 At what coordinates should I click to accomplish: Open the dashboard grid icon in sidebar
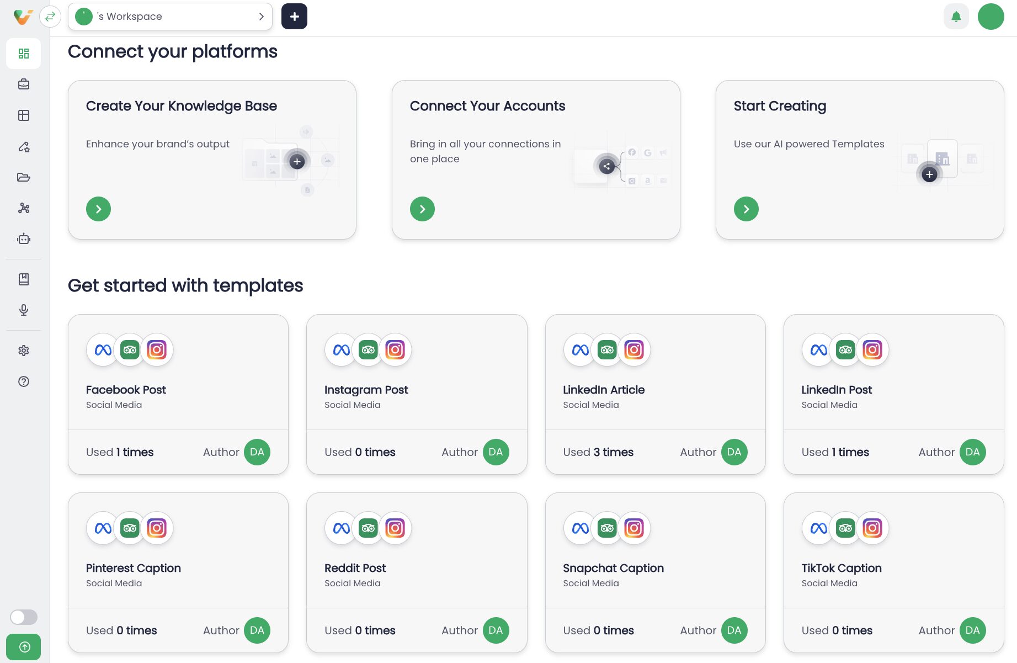(23, 54)
